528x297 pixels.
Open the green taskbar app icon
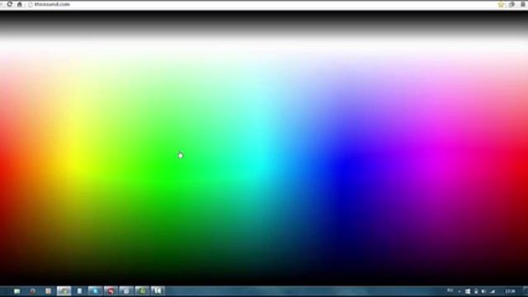click(x=142, y=291)
